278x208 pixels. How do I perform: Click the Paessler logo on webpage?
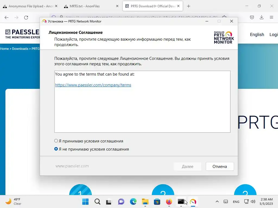(x=23, y=34)
